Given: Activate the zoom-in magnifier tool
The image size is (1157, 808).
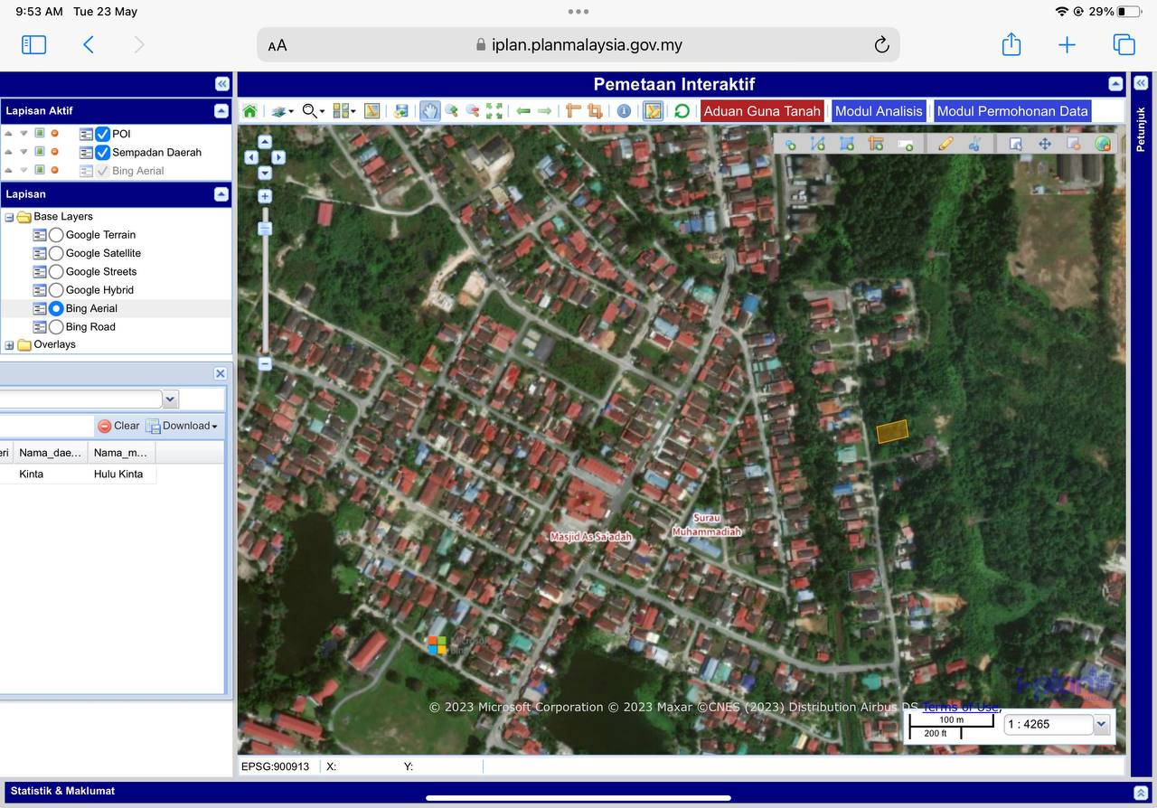Looking at the screenshot, I should click(x=451, y=111).
